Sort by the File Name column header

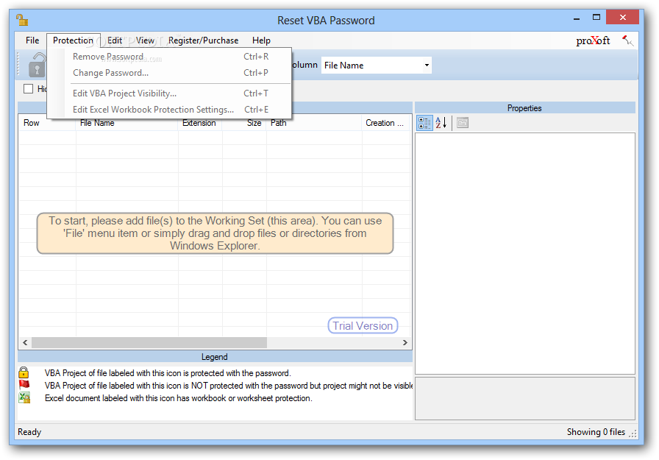127,123
